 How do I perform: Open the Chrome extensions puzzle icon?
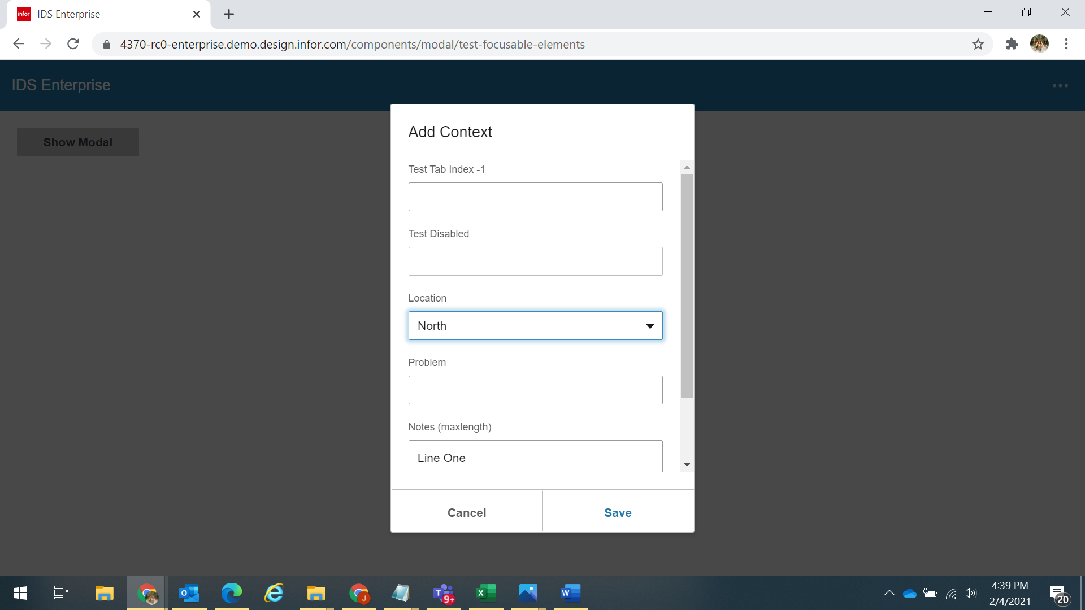tap(1012, 44)
